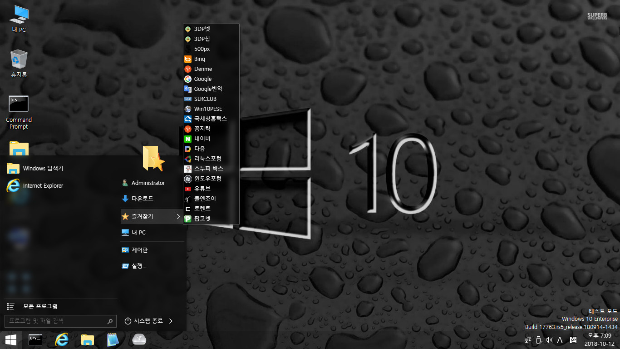This screenshot has height=349, width=620.
Task: Open File Explorer from the taskbar
Action: pyautogui.click(x=88, y=339)
